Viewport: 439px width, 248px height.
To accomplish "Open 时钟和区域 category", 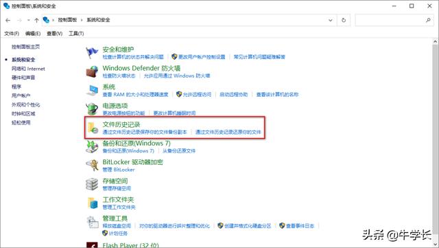I will 23,113.
